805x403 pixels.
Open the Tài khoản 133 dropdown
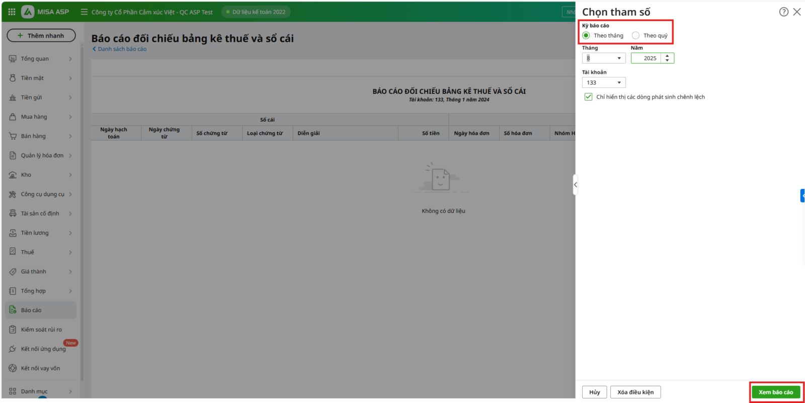(x=619, y=83)
